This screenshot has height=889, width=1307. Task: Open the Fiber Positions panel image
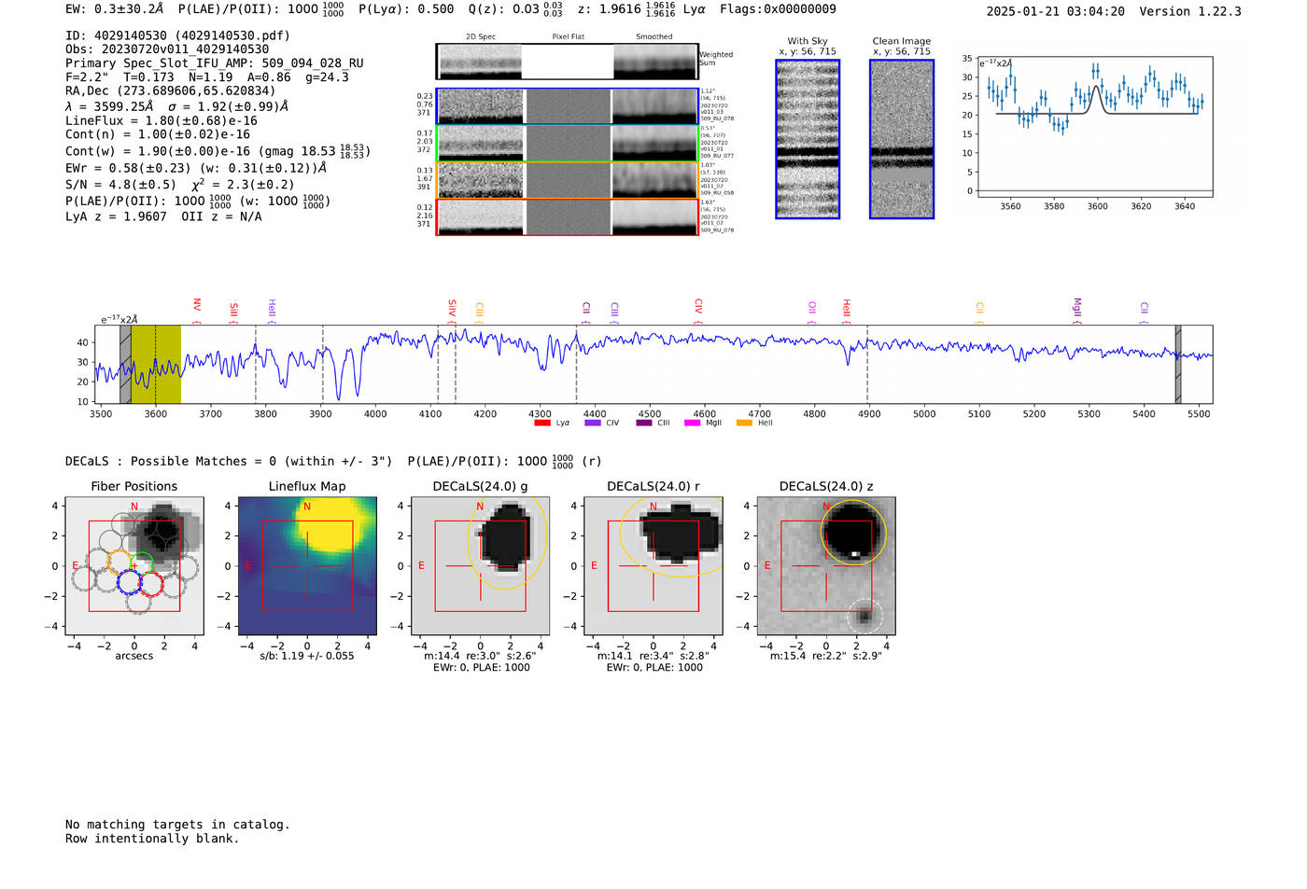(x=134, y=564)
